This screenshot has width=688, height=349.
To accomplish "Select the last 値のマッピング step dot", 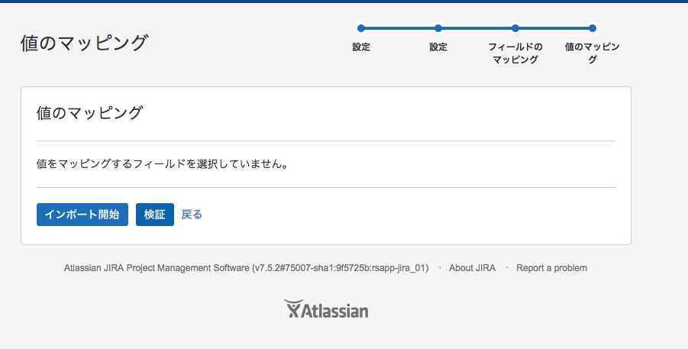I will tap(593, 28).
